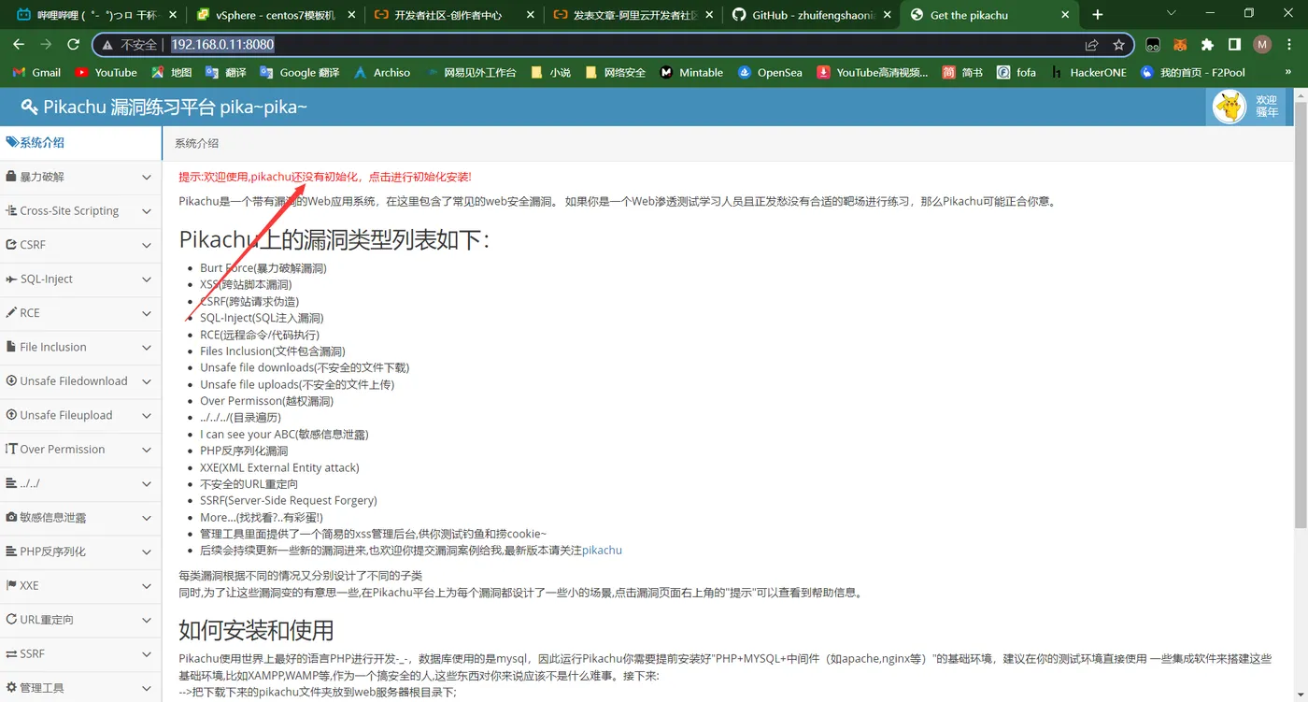Open the 地图 maps bookmark
This screenshot has width=1308, height=702.
171,72
